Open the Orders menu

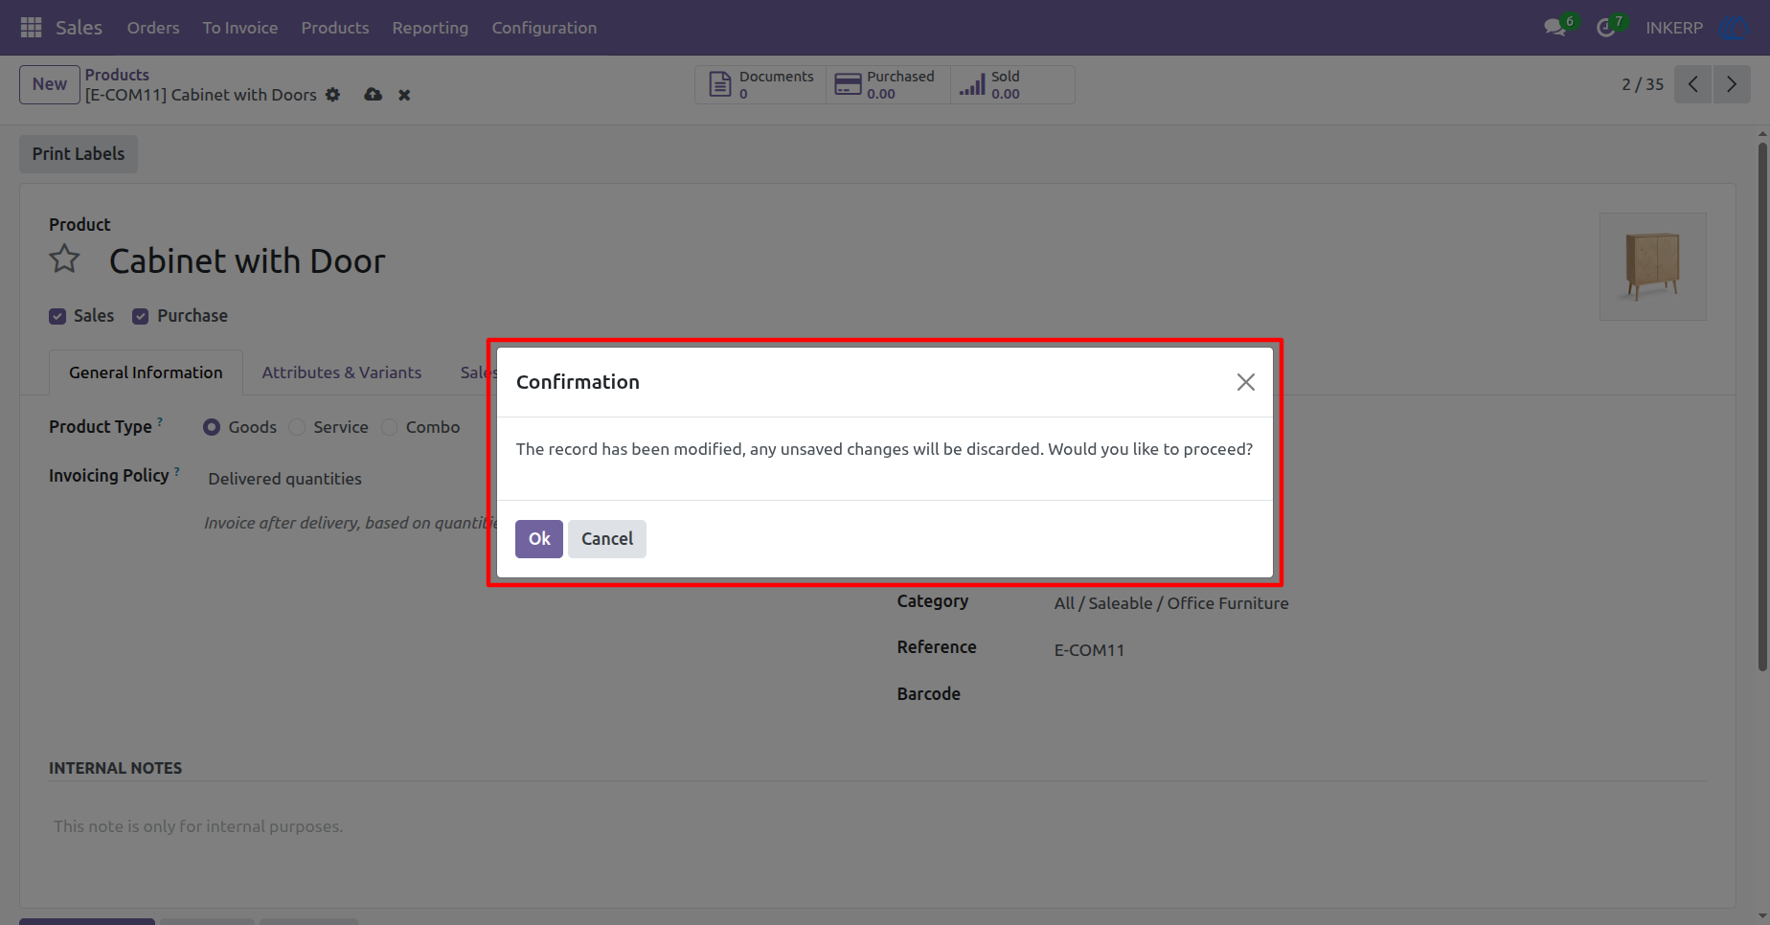153,28
